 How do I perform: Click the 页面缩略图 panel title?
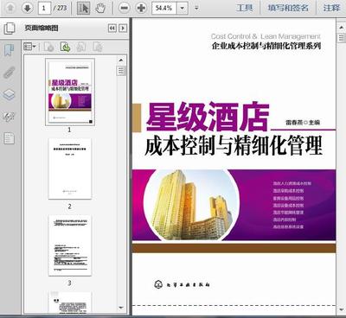(x=42, y=28)
